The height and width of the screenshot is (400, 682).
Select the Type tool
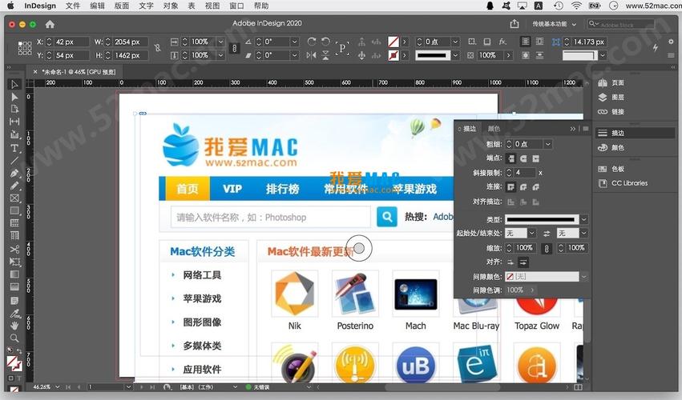14,148
